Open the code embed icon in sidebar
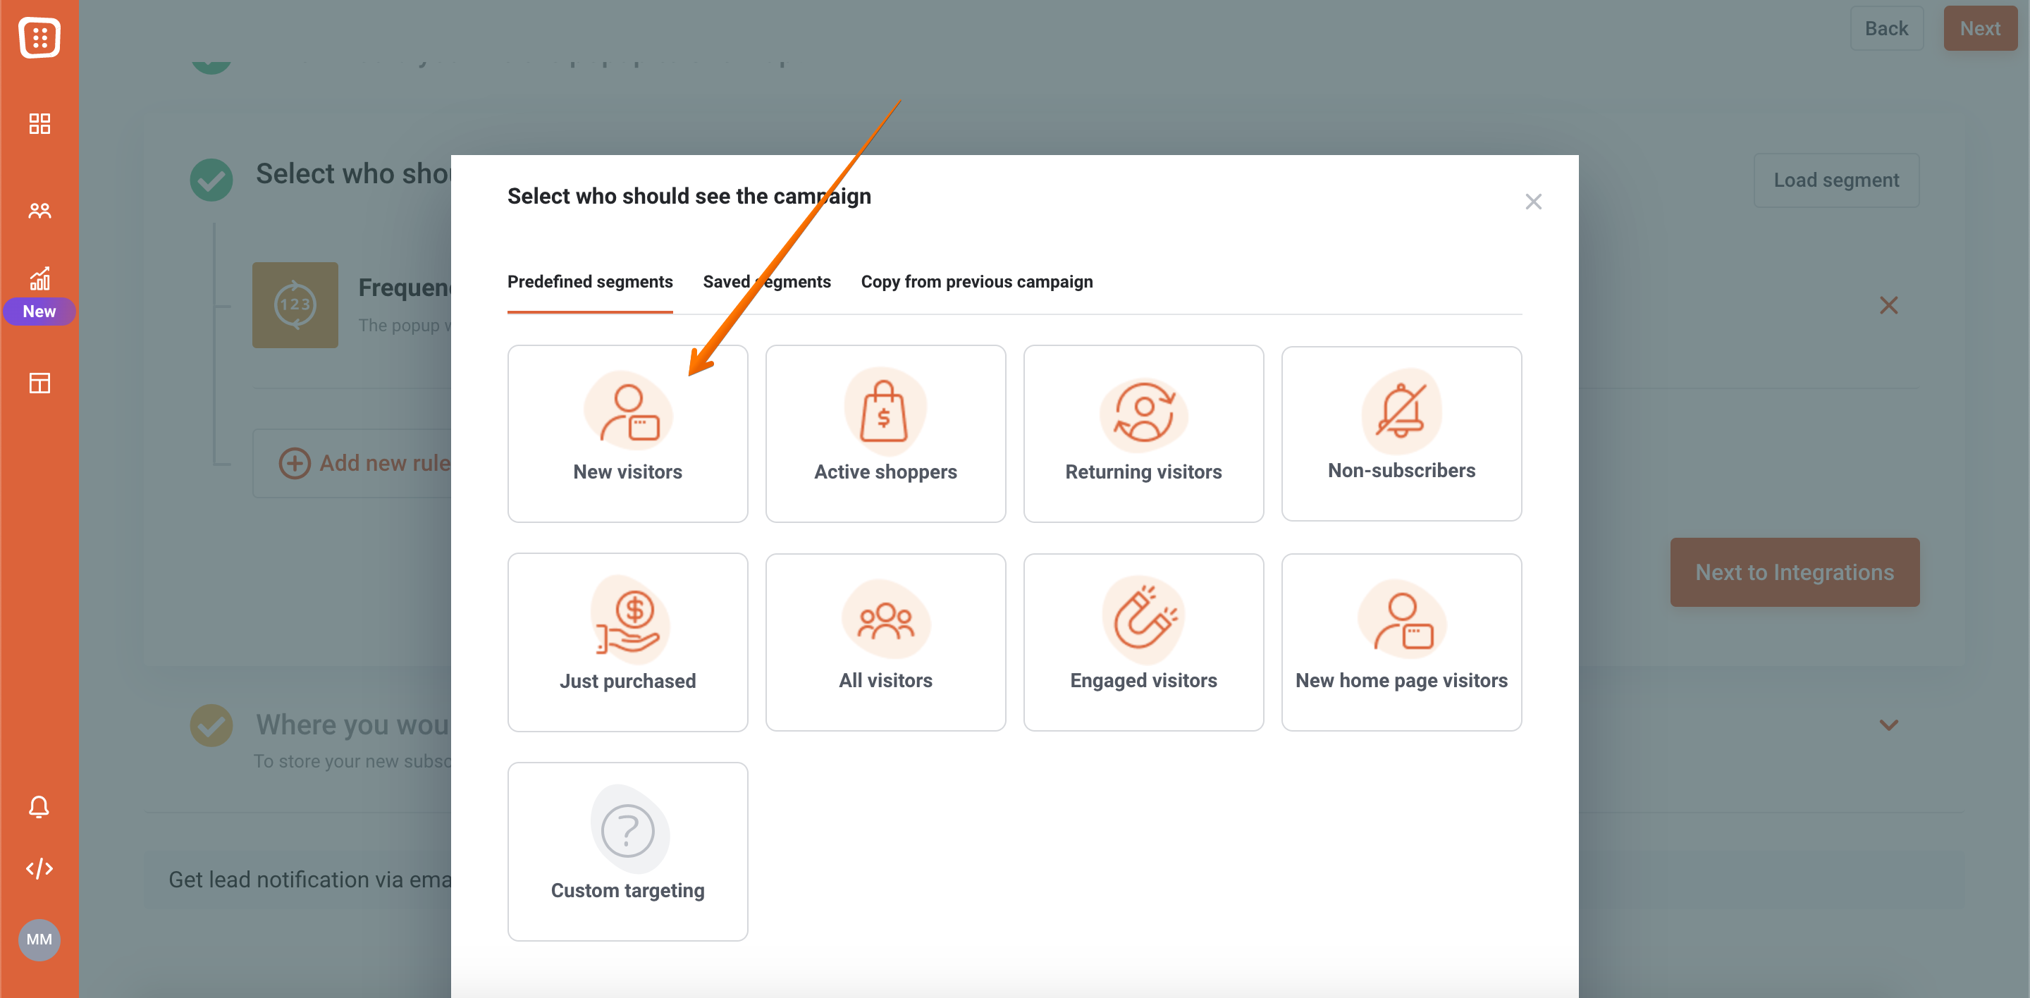The image size is (2030, 998). (39, 869)
